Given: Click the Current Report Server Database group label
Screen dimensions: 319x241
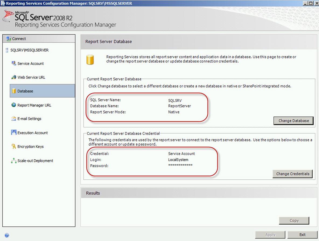Looking at the screenshot, I should click(114, 79).
